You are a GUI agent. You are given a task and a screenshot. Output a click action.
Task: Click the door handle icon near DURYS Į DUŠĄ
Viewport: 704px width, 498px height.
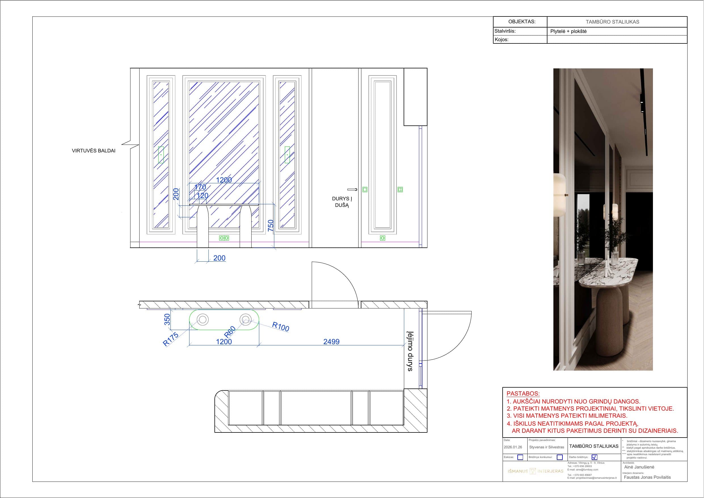click(x=352, y=190)
